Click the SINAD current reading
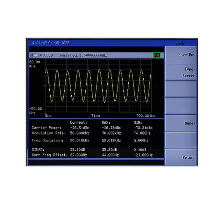Image resolution: width=223 pixels, height=204 pixels. click(x=78, y=150)
